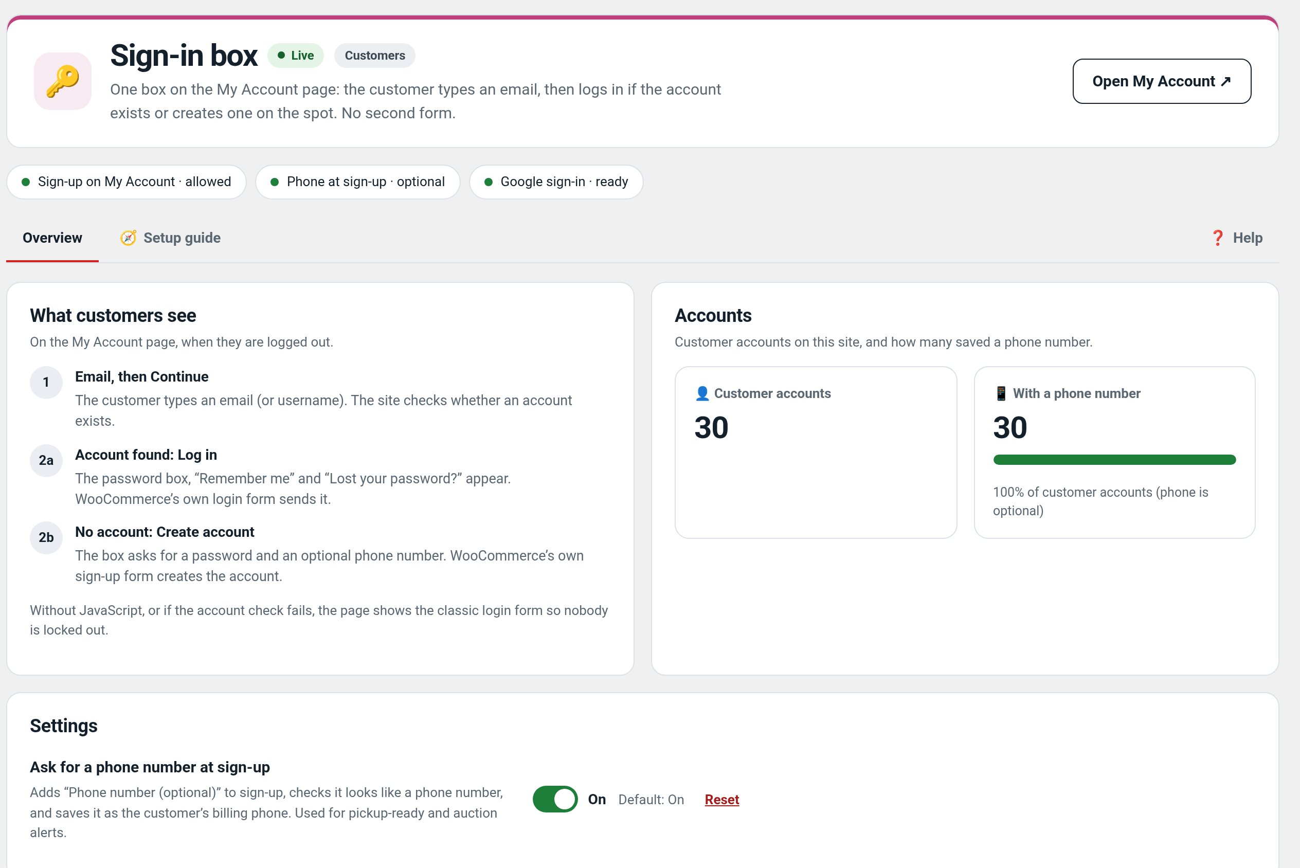Click the Default: On text
This screenshot has height=868, width=1300.
pyautogui.click(x=652, y=800)
